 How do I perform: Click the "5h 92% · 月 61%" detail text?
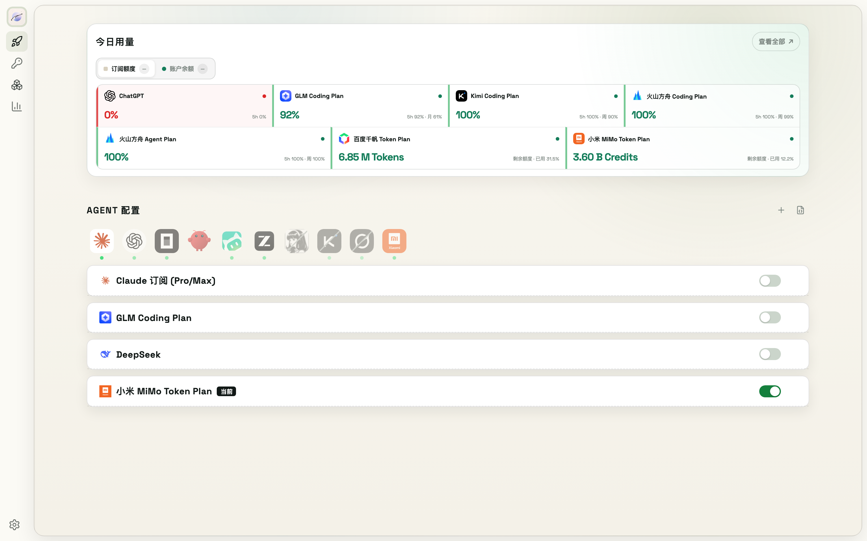coord(424,117)
